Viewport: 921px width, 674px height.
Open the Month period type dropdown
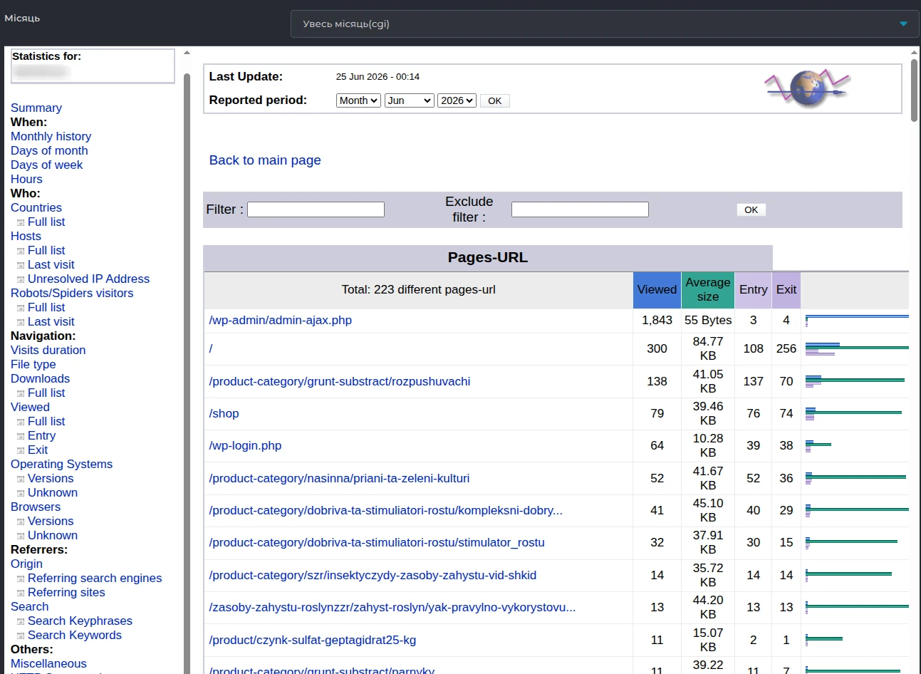tap(358, 100)
